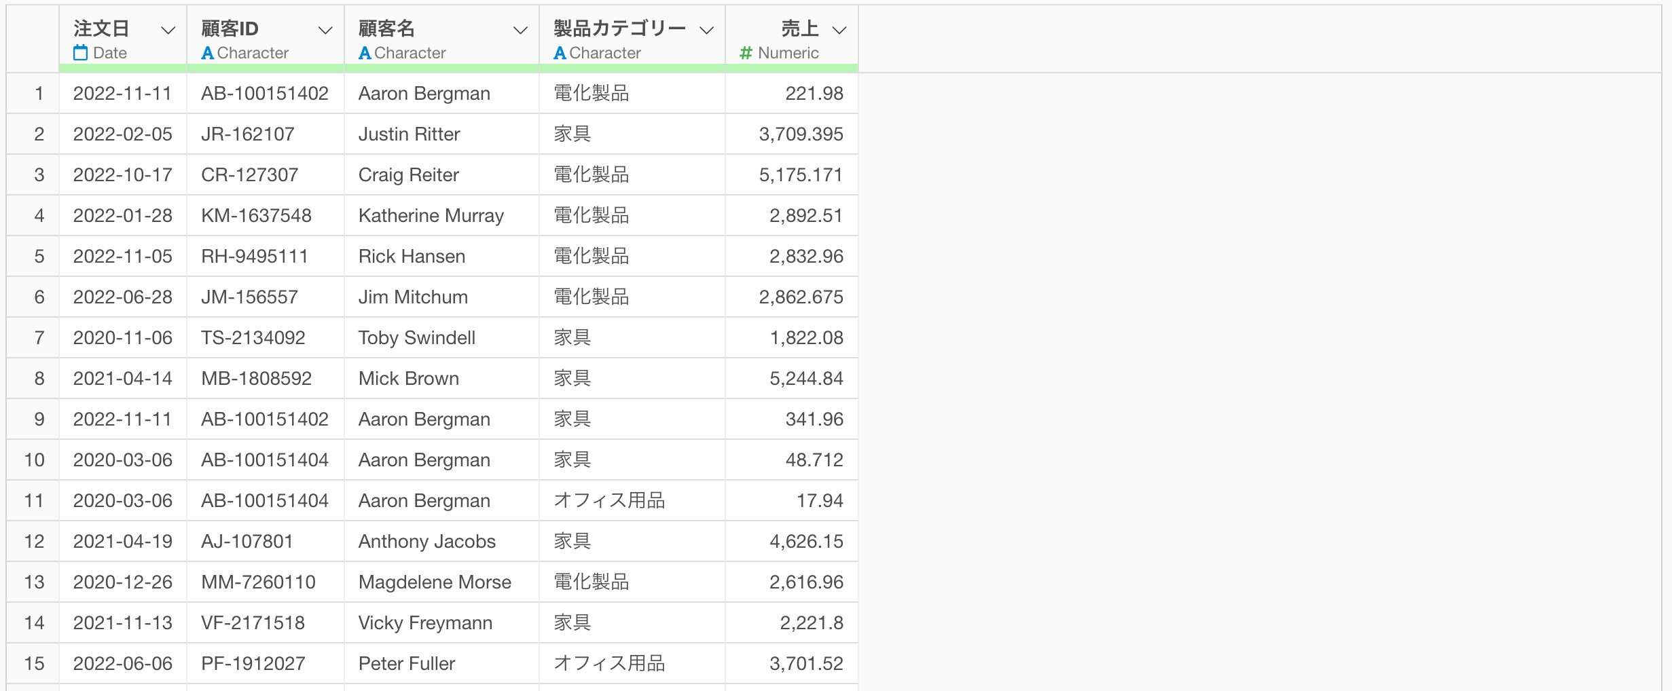Image resolution: width=1672 pixels, height=691 pixels.
Task: Select date cell 2022-01-28
Action: tap(123, 216)
